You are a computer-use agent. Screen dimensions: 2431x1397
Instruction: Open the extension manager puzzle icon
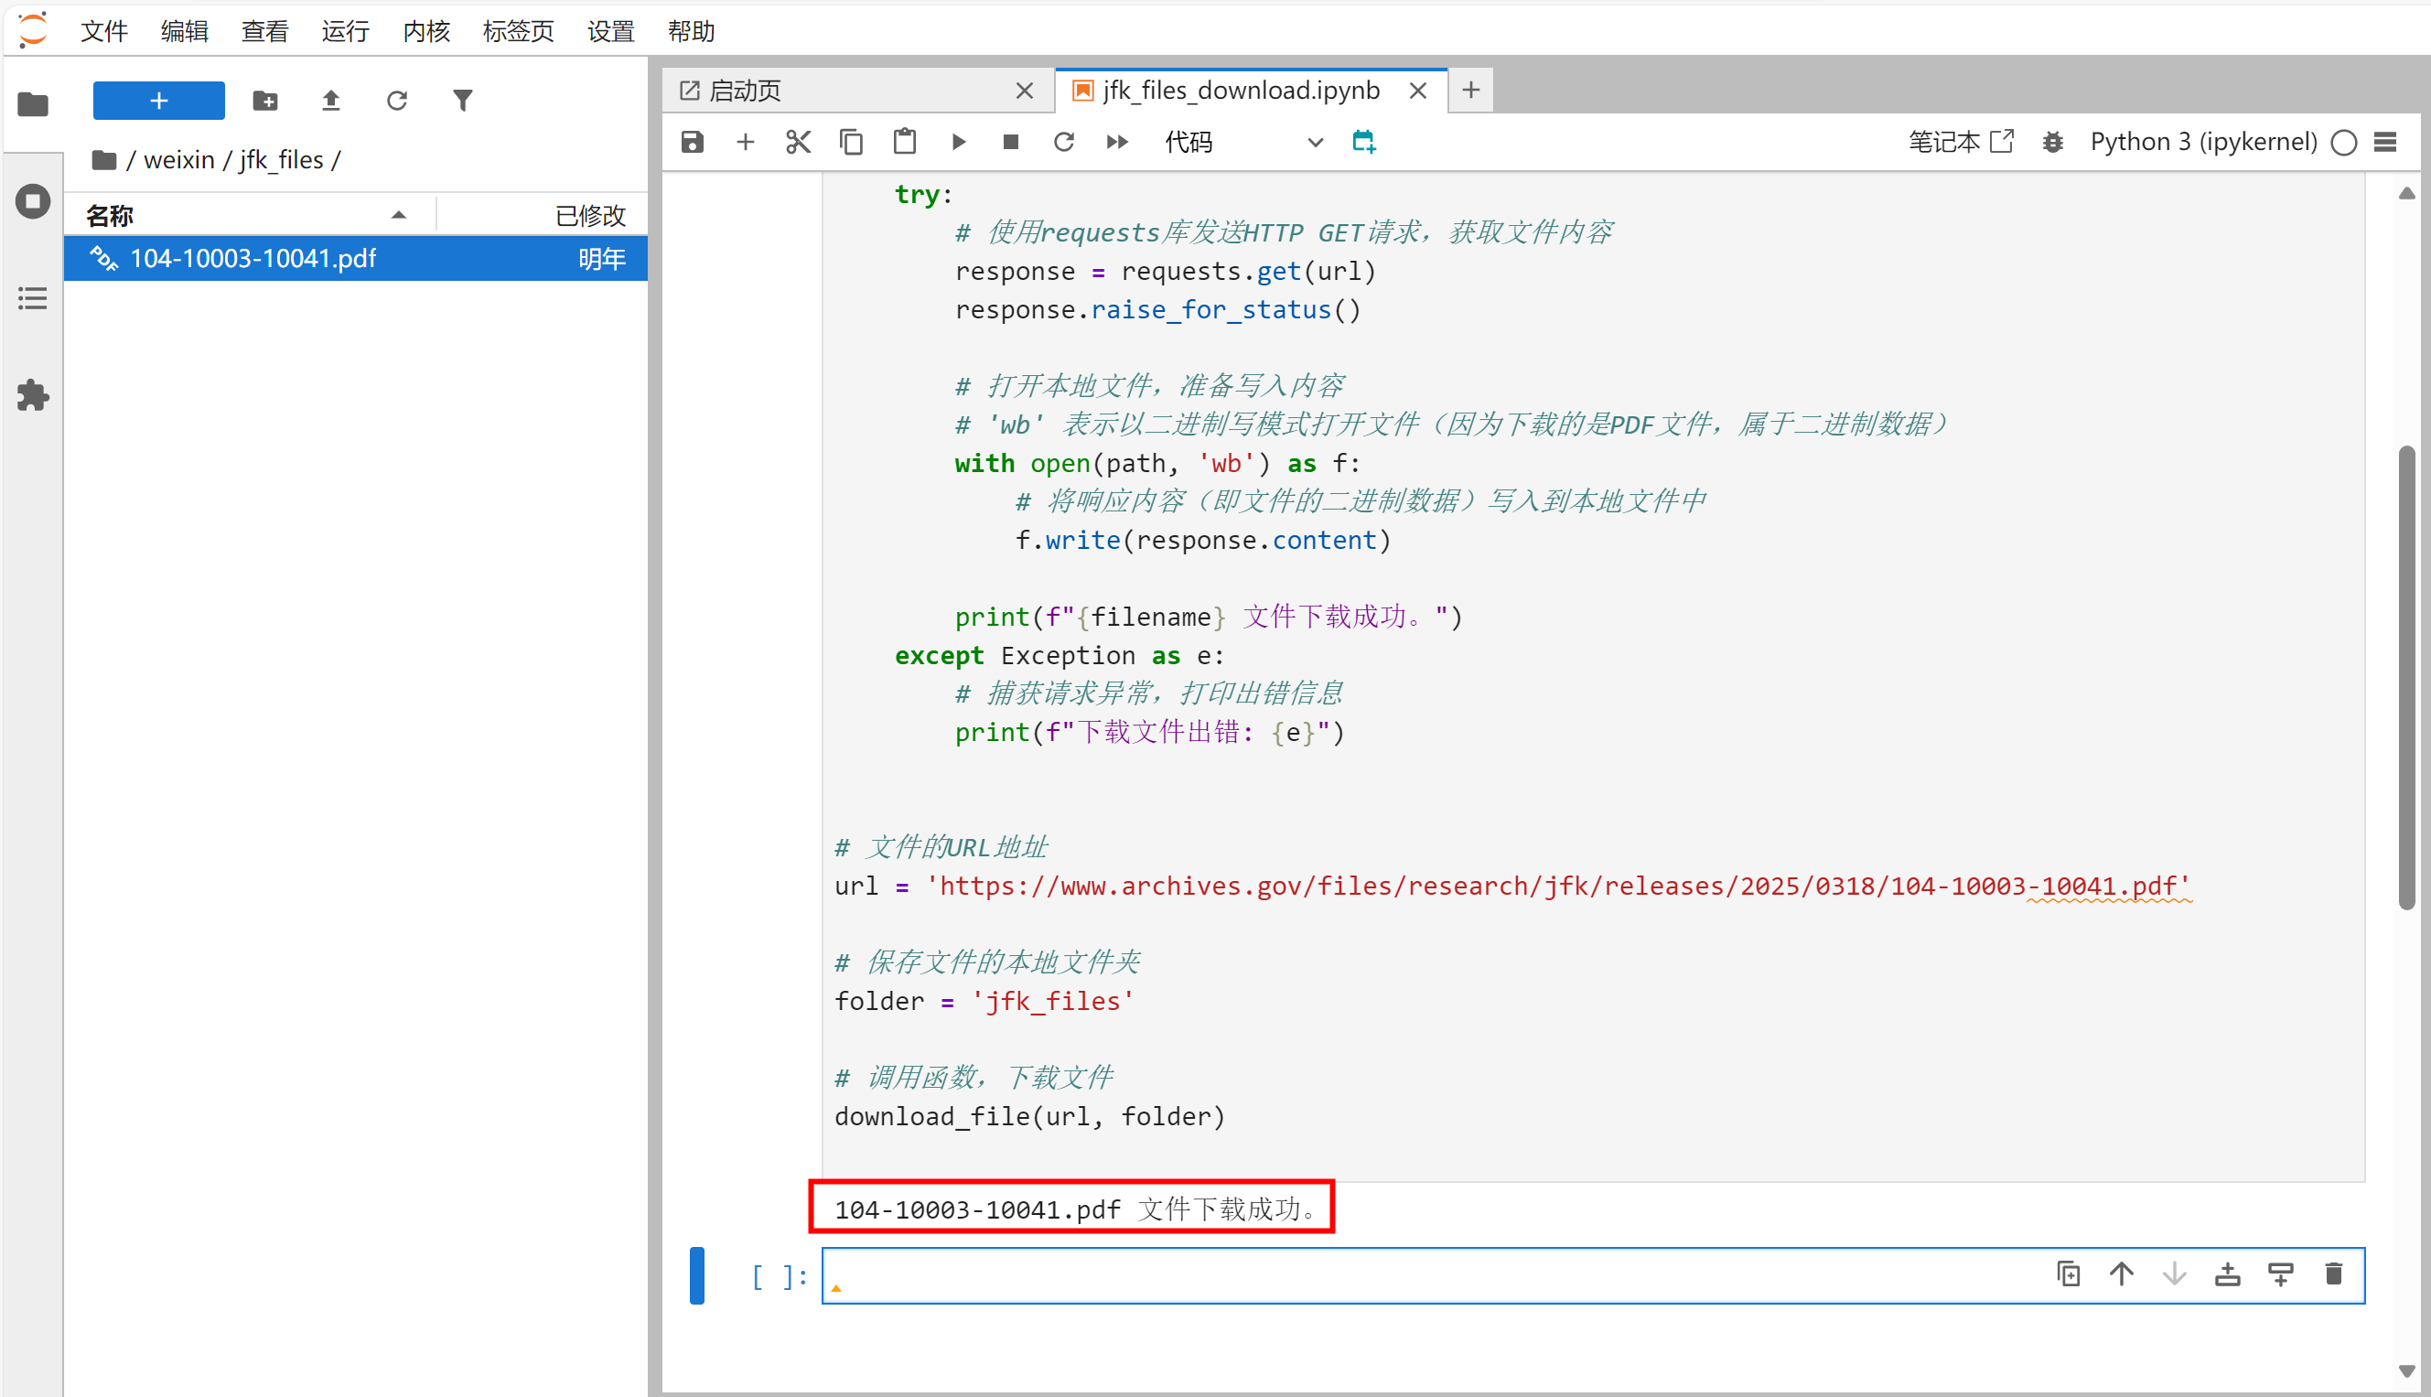pyautogui.click(x=33, y=395)
